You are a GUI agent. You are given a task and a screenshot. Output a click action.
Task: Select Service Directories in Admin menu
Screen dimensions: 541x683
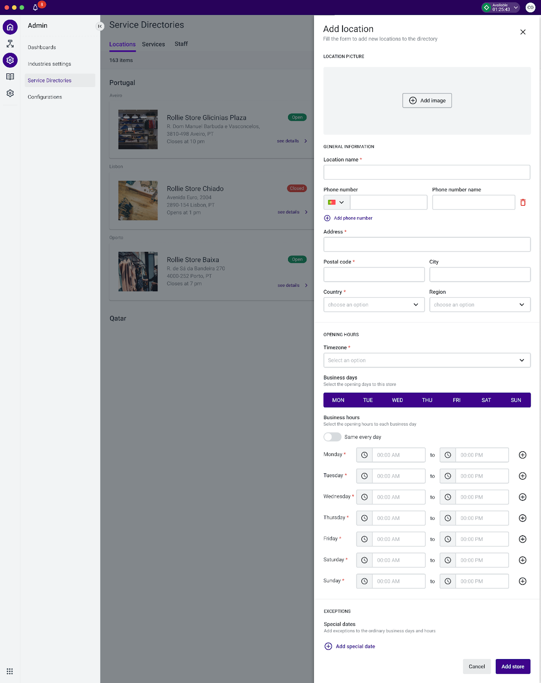(60, 80)
